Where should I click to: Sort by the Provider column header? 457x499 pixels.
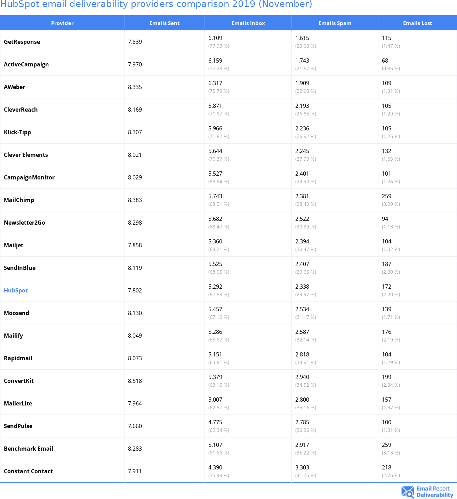pos(62,23)
